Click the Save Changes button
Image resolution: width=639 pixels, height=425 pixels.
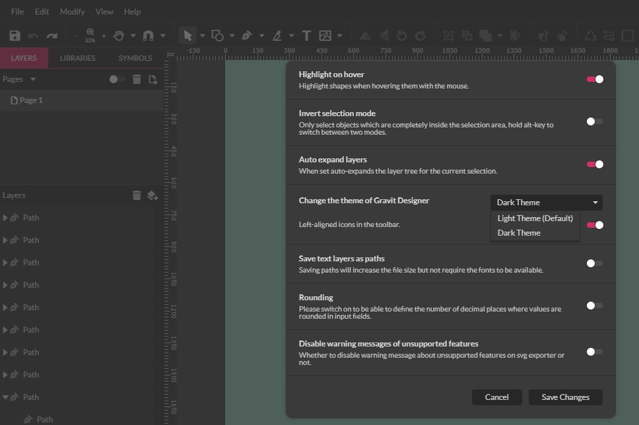point(564,397)
